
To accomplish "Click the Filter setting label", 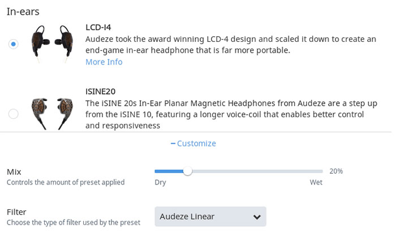I will tap(16, 212).
